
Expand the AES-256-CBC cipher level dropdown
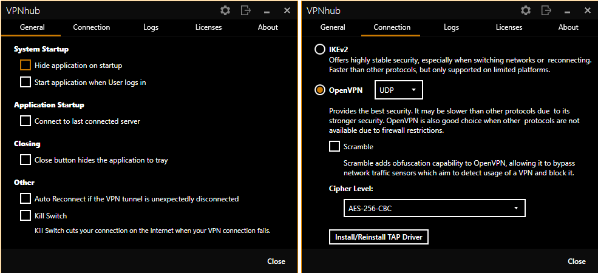point(435,208)
